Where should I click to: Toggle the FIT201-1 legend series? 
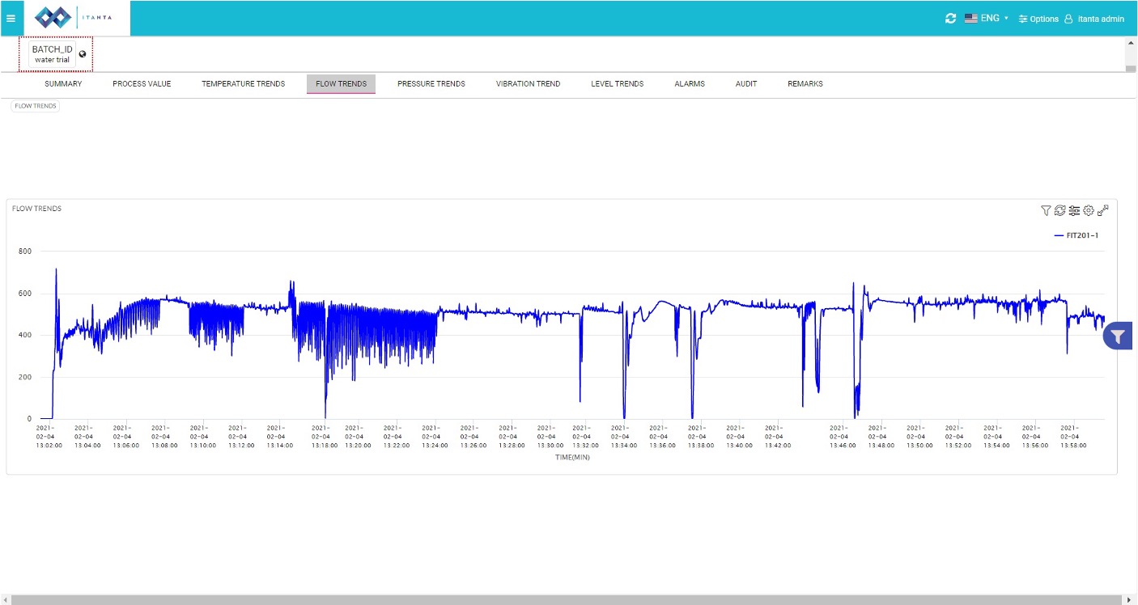point(1076,235)
